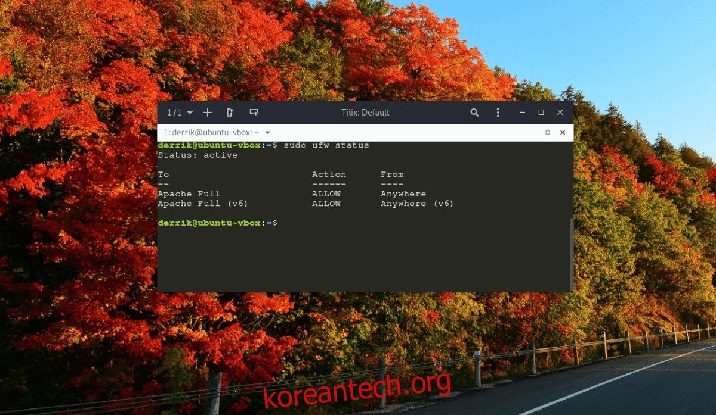Add a terminal to the right
The height and width of the screenshot is (415, 716).
click(x=230, y=113)
